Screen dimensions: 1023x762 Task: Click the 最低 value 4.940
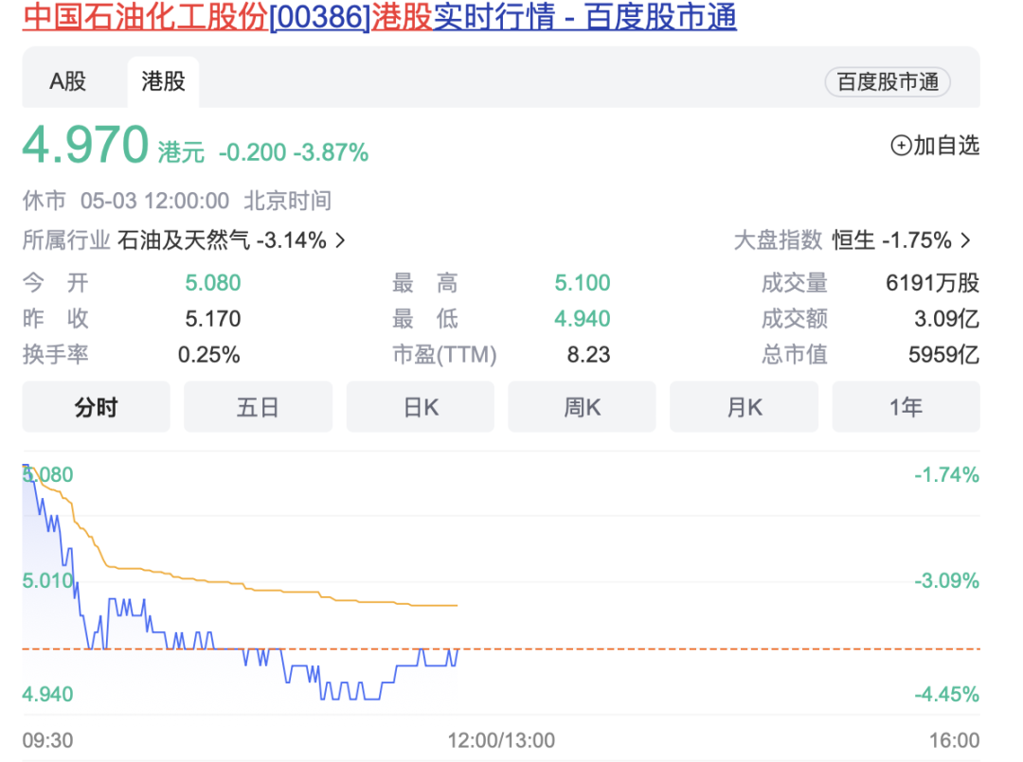click(582, 319)
